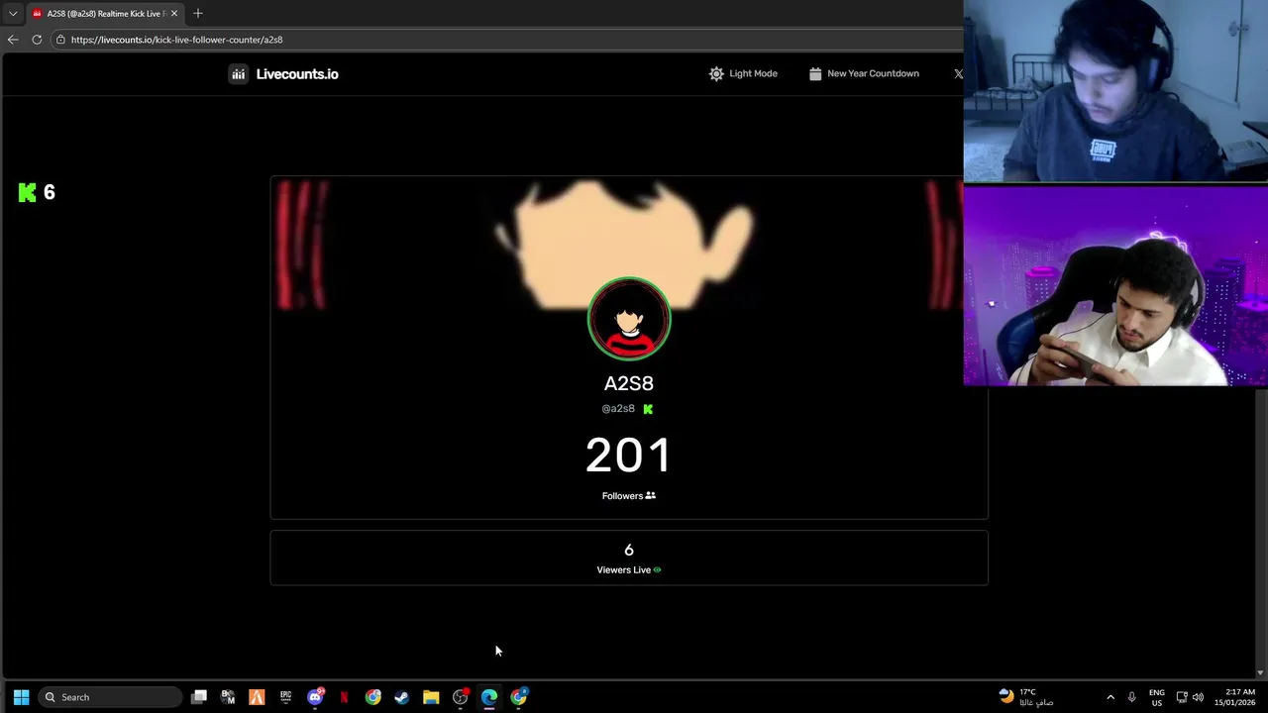Screen dimensions: 1268x713
Task: Open Discord from the taskbar
Action: [x=315, y=697]
